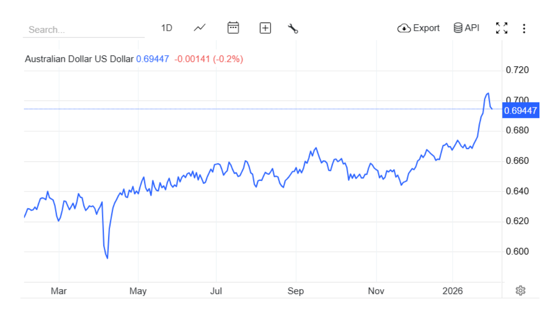Open the three-dot more options menu

click(524, 29)
